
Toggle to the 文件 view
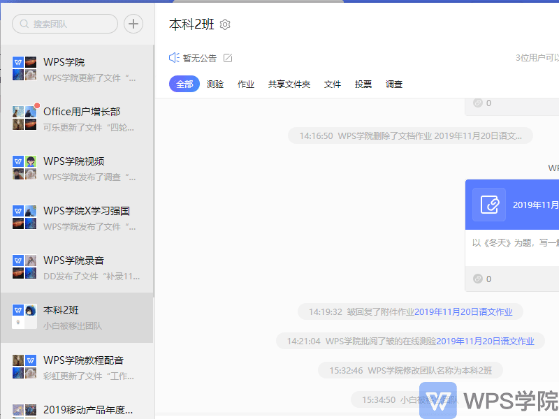click(x=333, y=84)
